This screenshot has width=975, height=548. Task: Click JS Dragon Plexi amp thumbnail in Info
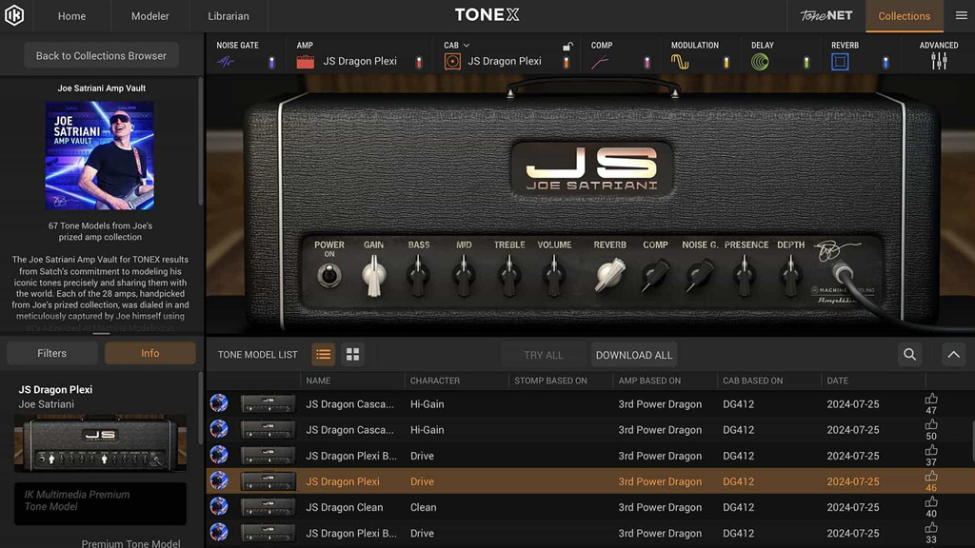100,443
